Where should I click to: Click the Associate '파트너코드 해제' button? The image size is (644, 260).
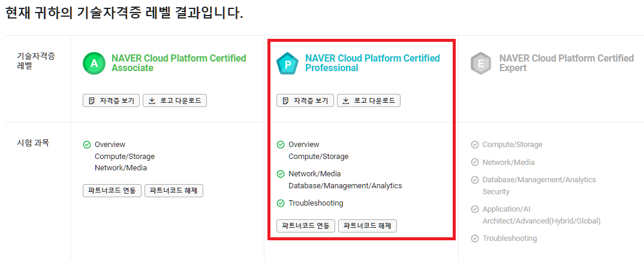174,191
